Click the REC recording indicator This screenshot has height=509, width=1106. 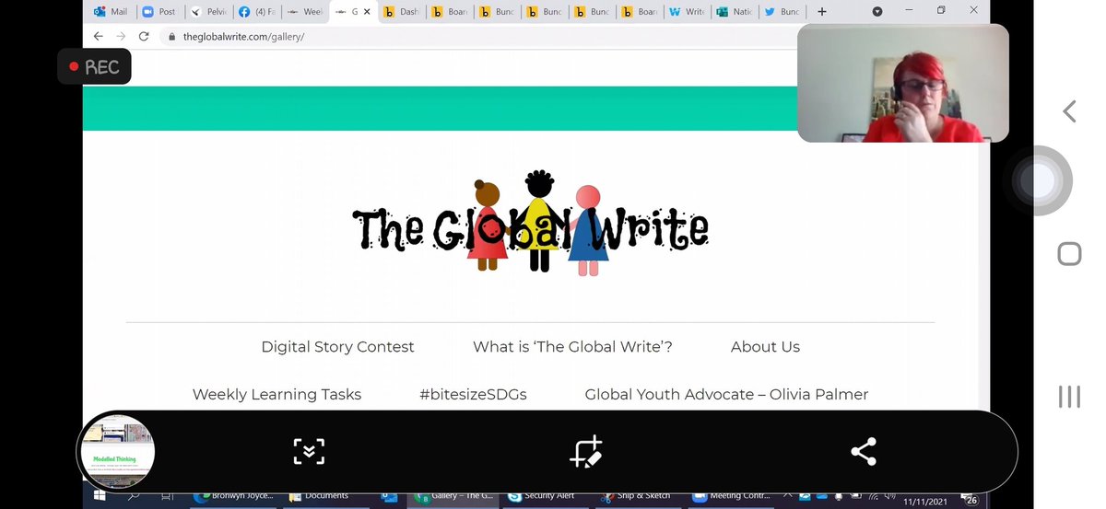click(94, 67)
